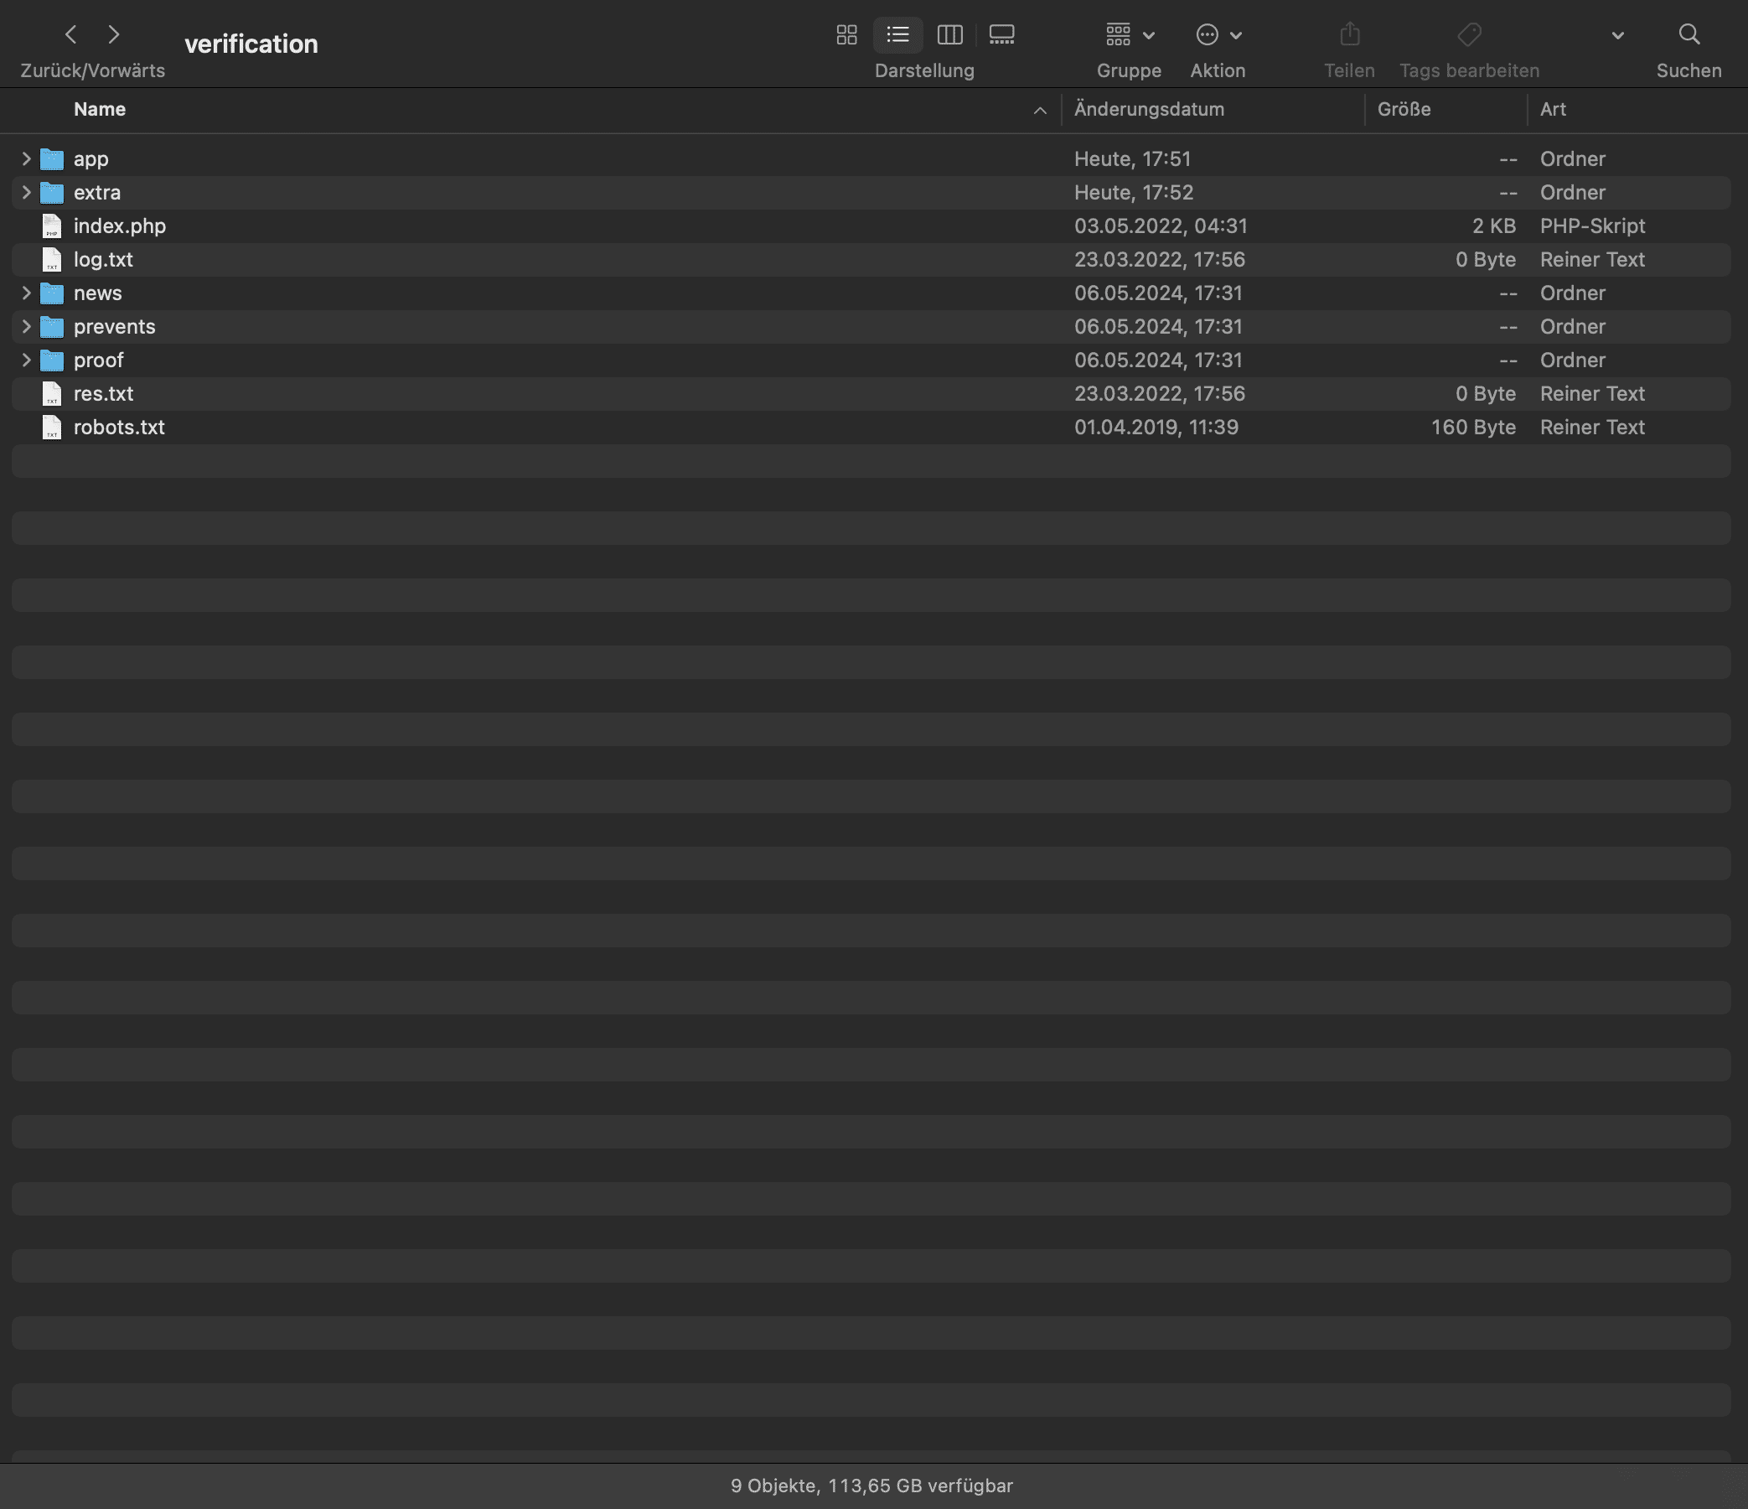Click the PHP-Skript type cell
This screenshot has height=1509, width=1748.
[1593, 226]
